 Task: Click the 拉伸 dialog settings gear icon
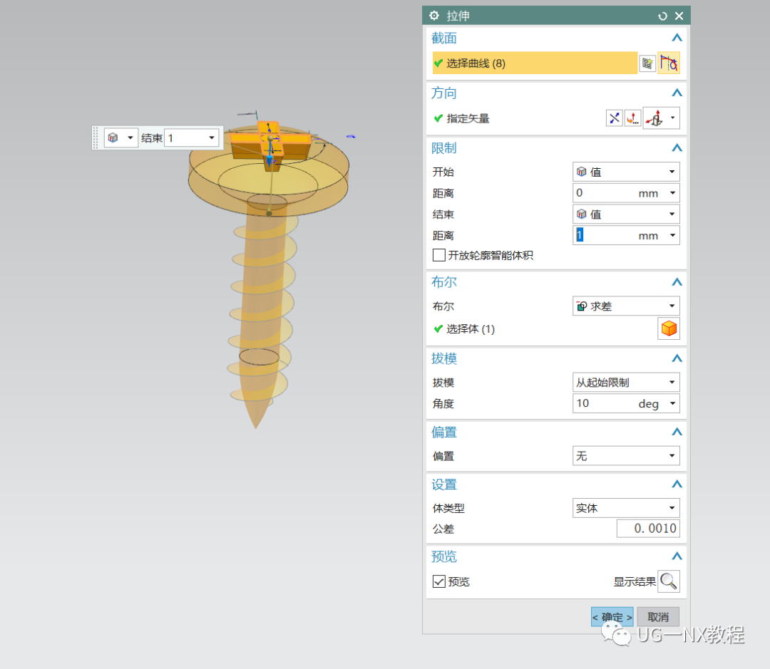click(434, 16)
